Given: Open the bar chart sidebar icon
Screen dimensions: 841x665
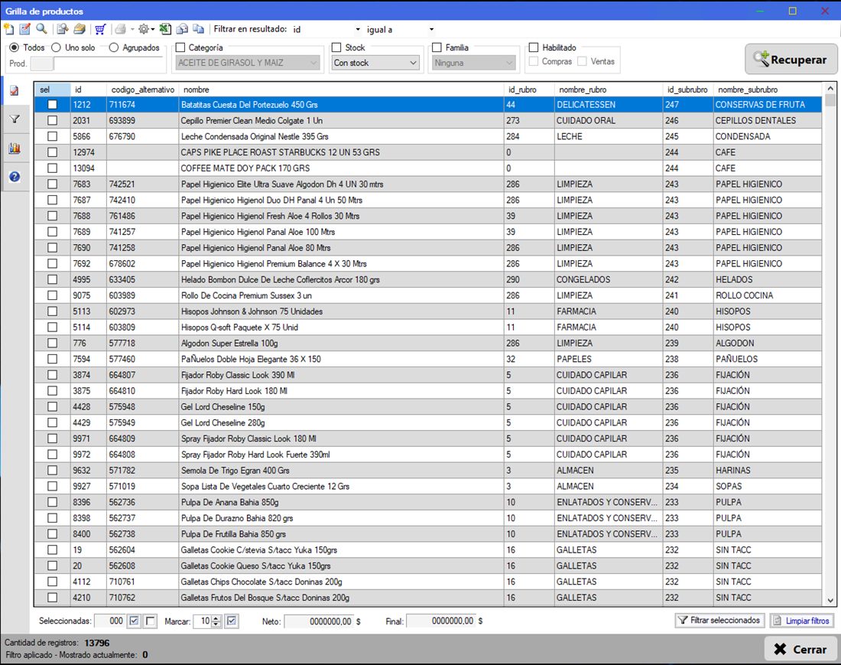Looking at the screenshot, I should (x=15, y=148).
